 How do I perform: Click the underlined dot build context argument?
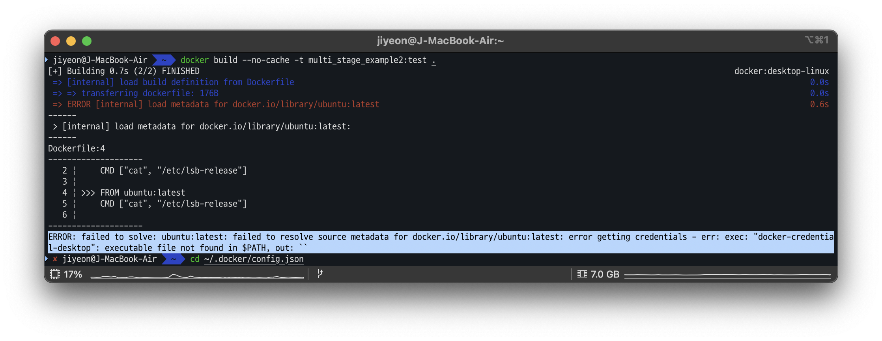[x=434, y=61]
